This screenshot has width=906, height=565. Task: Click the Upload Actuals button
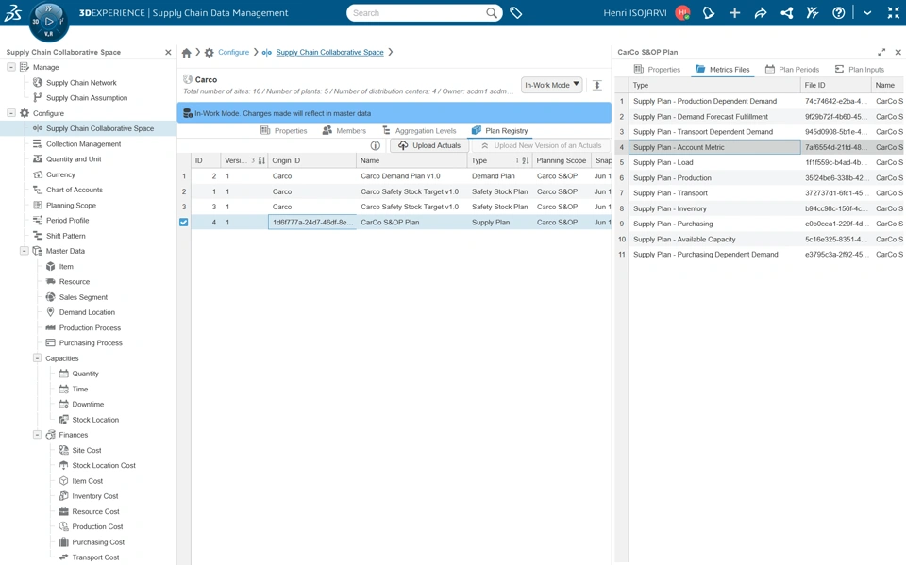(x=429, y=145)
